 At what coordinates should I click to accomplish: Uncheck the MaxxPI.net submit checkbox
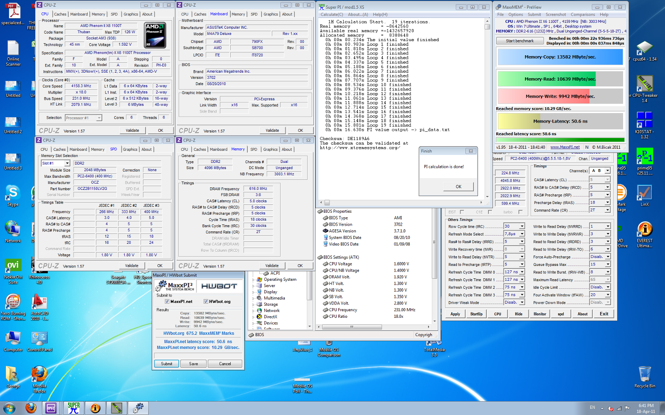pos(167,302)
